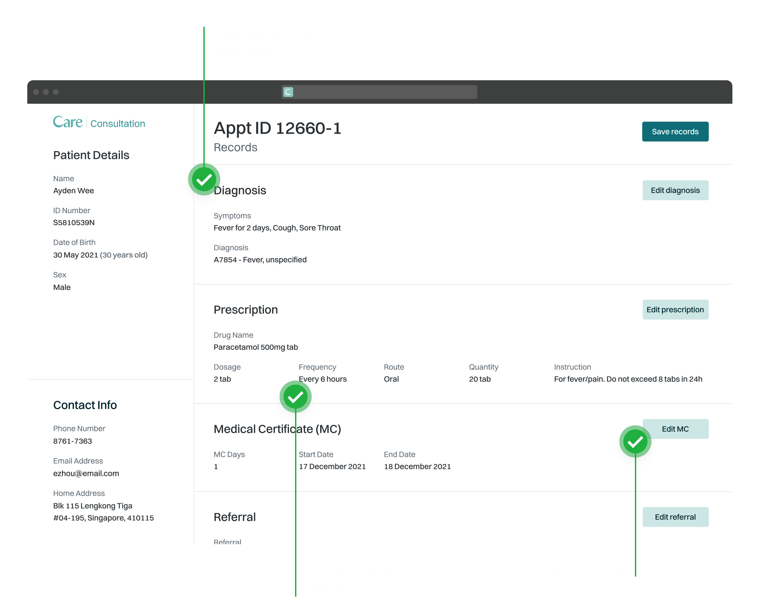
Task: Click the synced records indicator near hospital annotation
Action: click(x=204, y=180)
